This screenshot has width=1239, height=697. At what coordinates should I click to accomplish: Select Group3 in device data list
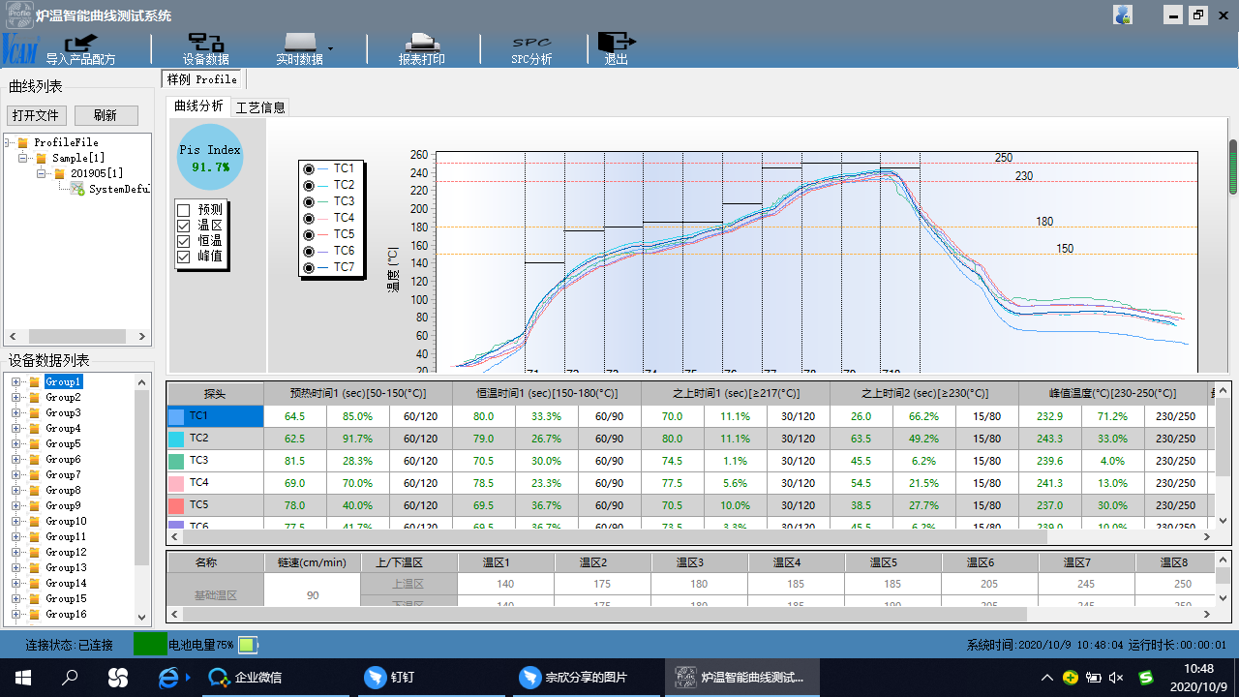pyautogui.click(x=63, y=412)
